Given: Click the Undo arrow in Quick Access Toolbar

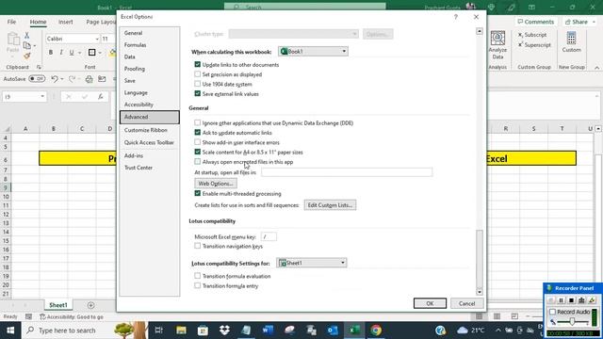Looking at the screenshot, I should [55, 79].
